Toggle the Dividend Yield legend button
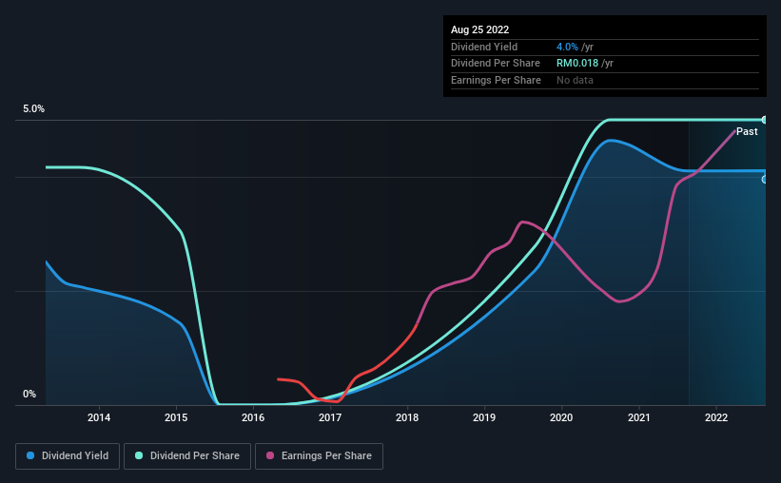The image size is (781, 483). point(68,456)
